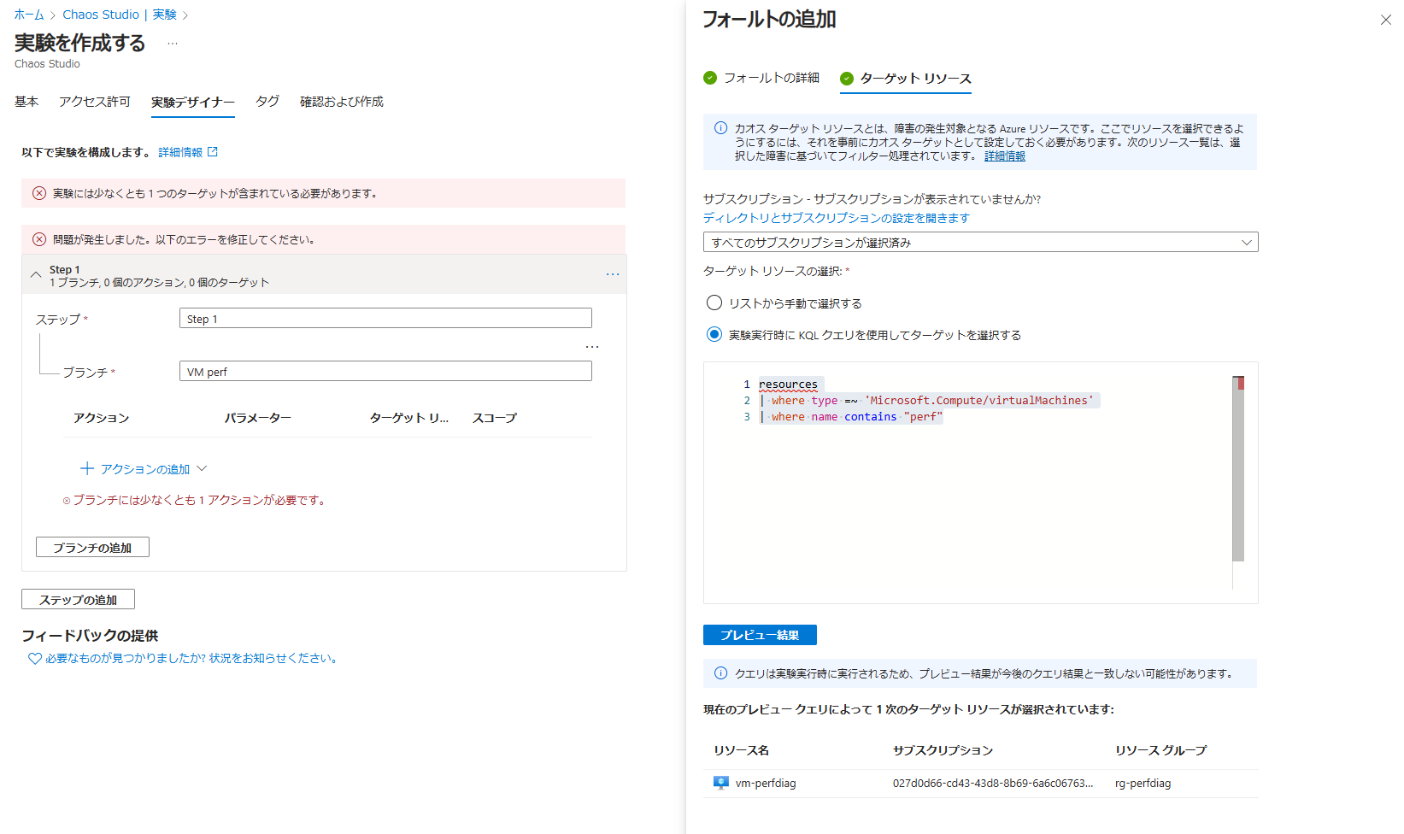Click the plus icon for アクションの追加
Screen dimensions: 1404x834
[x=87, y=469]
